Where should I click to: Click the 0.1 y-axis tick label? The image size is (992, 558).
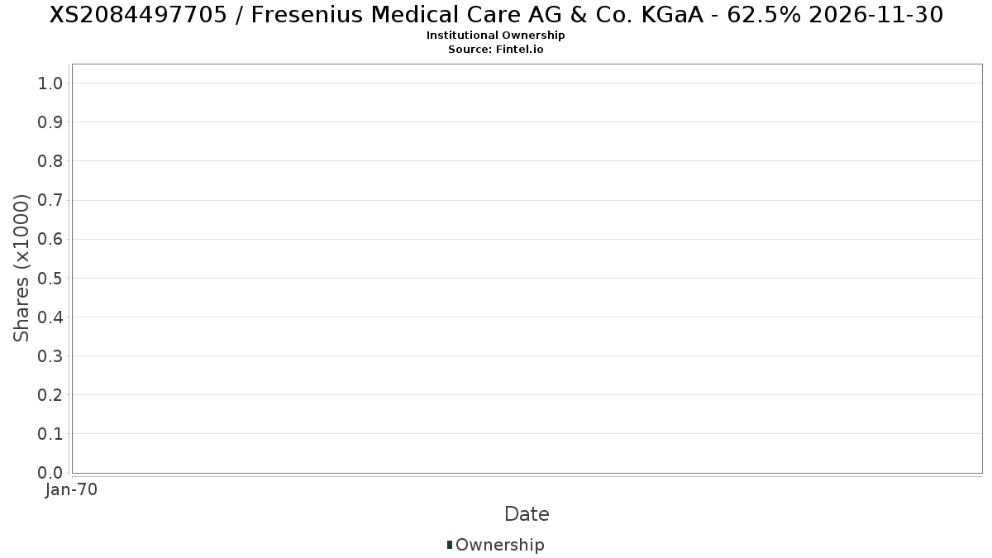coord(50,433)
